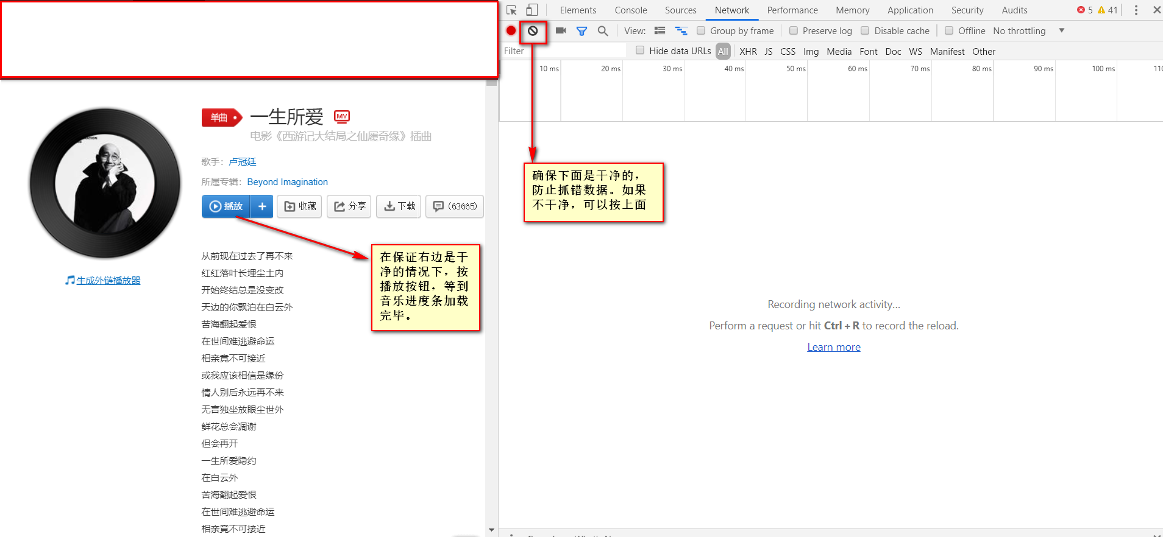Clear the network log
Screen dimensions: 1163x537
[x=533, y=30]
